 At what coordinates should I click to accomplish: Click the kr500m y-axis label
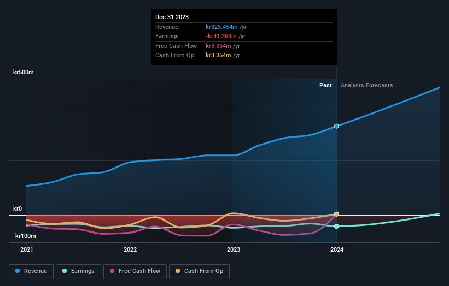(23, 72)
